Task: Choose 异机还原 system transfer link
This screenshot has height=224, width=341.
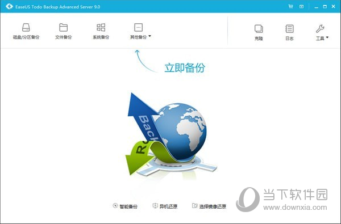Action: point(165,206)
